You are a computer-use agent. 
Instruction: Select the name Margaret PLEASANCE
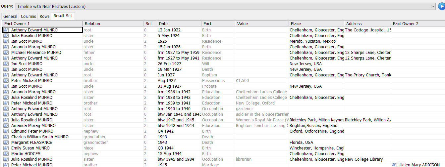coord(31,142)
